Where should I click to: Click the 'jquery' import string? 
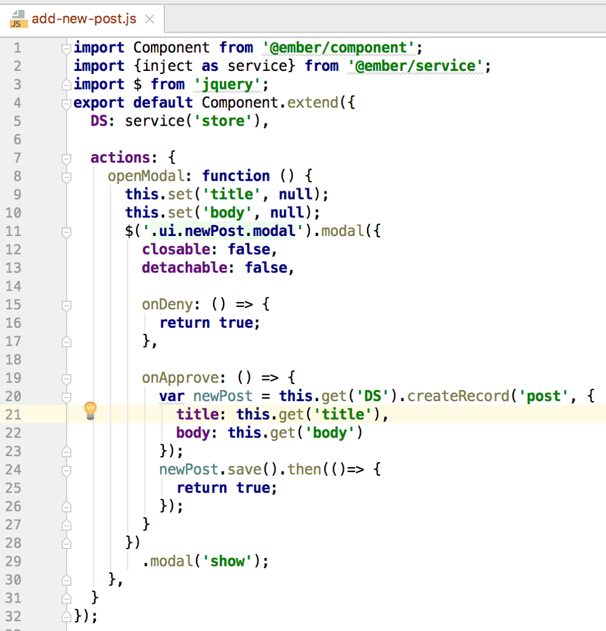(227, 84)
